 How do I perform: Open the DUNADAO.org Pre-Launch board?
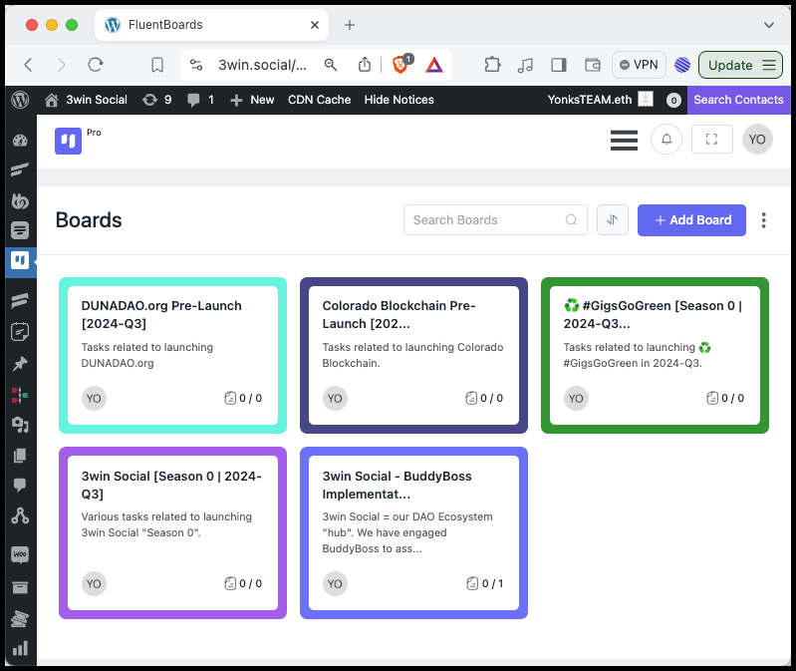click(x=172, y=355)
